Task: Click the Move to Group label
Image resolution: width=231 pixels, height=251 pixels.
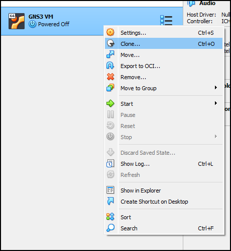Action: coord(139,88)
